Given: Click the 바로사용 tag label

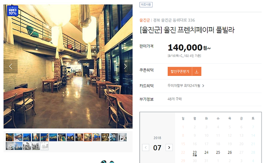Looking at the screenshot, I should tap(146, 4).
